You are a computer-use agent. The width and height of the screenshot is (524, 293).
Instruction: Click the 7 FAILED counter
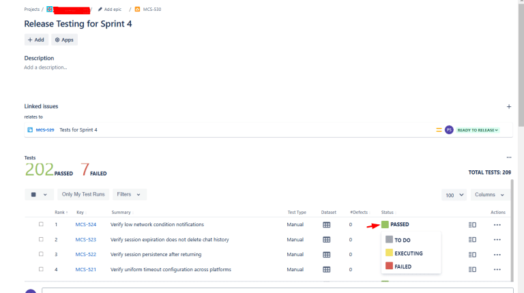click(x=93, y=170)
